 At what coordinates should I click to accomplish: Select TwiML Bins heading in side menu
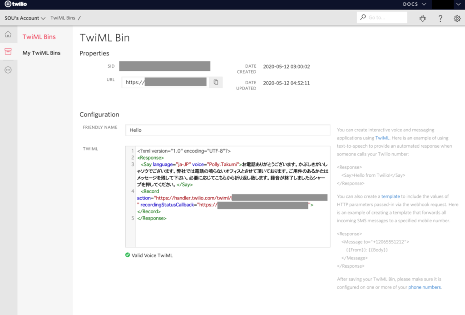point(39,37)
